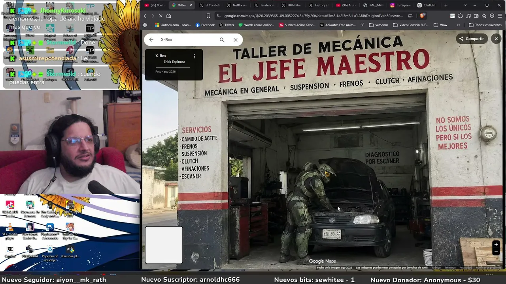Open the Twitter bookmark
The height and width of the screenshot is (284, 506).
click(x=227, y=25)
